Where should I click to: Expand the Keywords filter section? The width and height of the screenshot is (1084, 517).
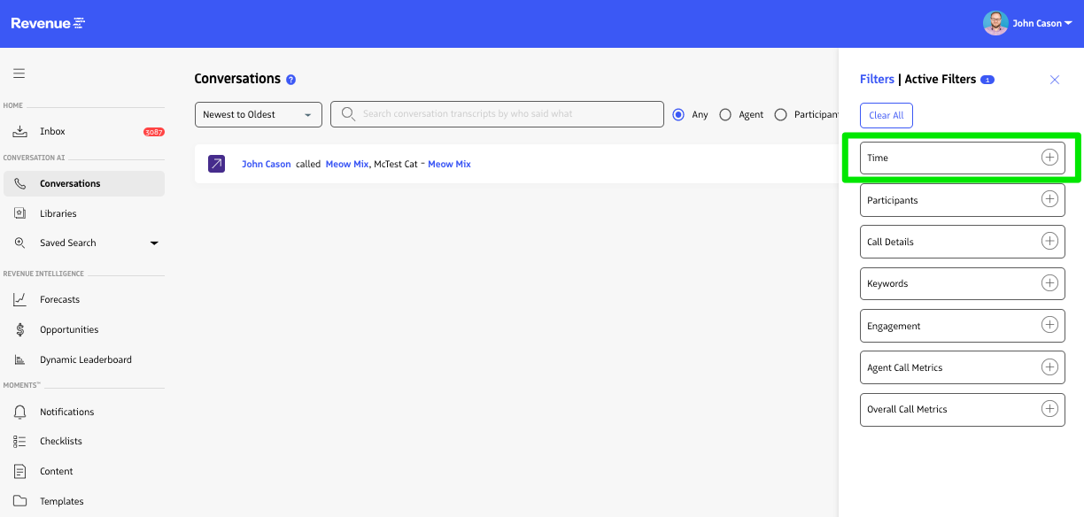click(1049, 283)
